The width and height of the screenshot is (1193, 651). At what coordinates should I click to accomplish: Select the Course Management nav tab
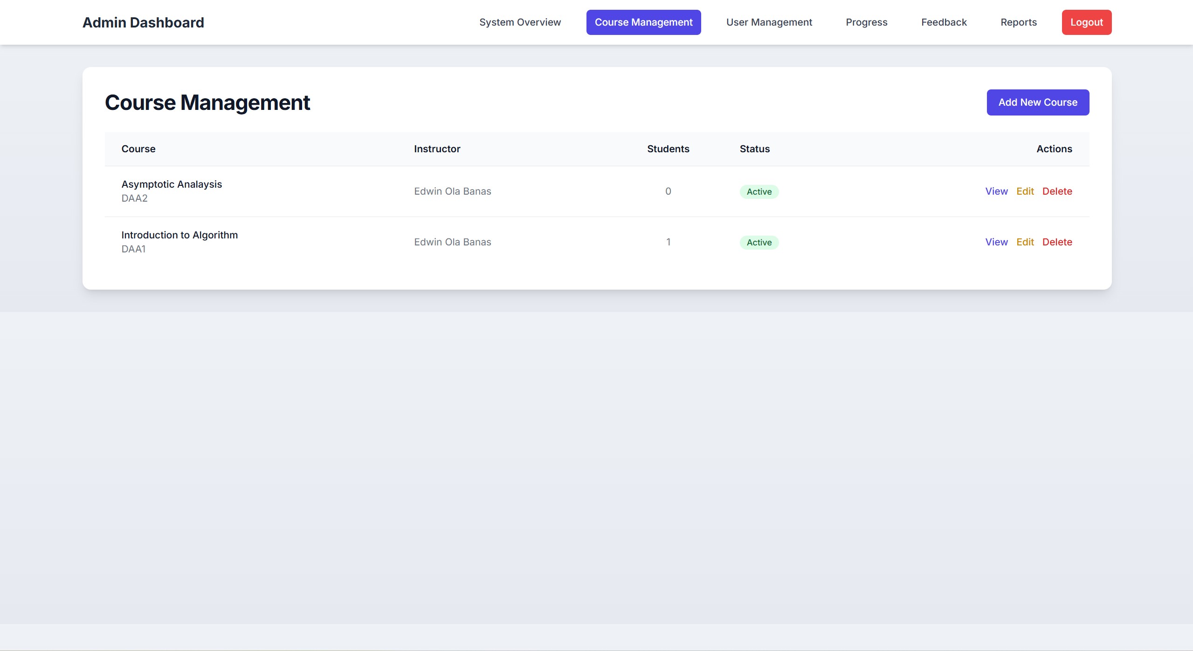pyautogui.click(x=643, y=22)
